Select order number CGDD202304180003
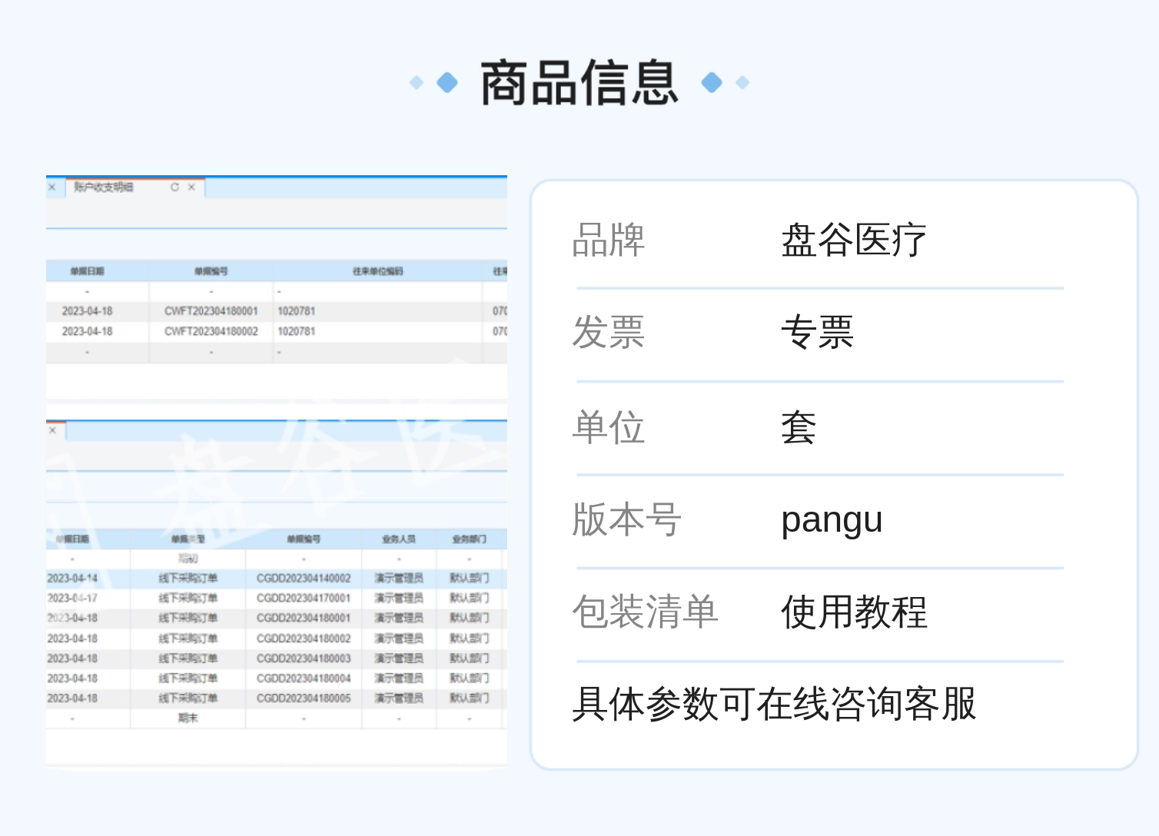Viewport: 1159px width, 836px height. [304, 659]
